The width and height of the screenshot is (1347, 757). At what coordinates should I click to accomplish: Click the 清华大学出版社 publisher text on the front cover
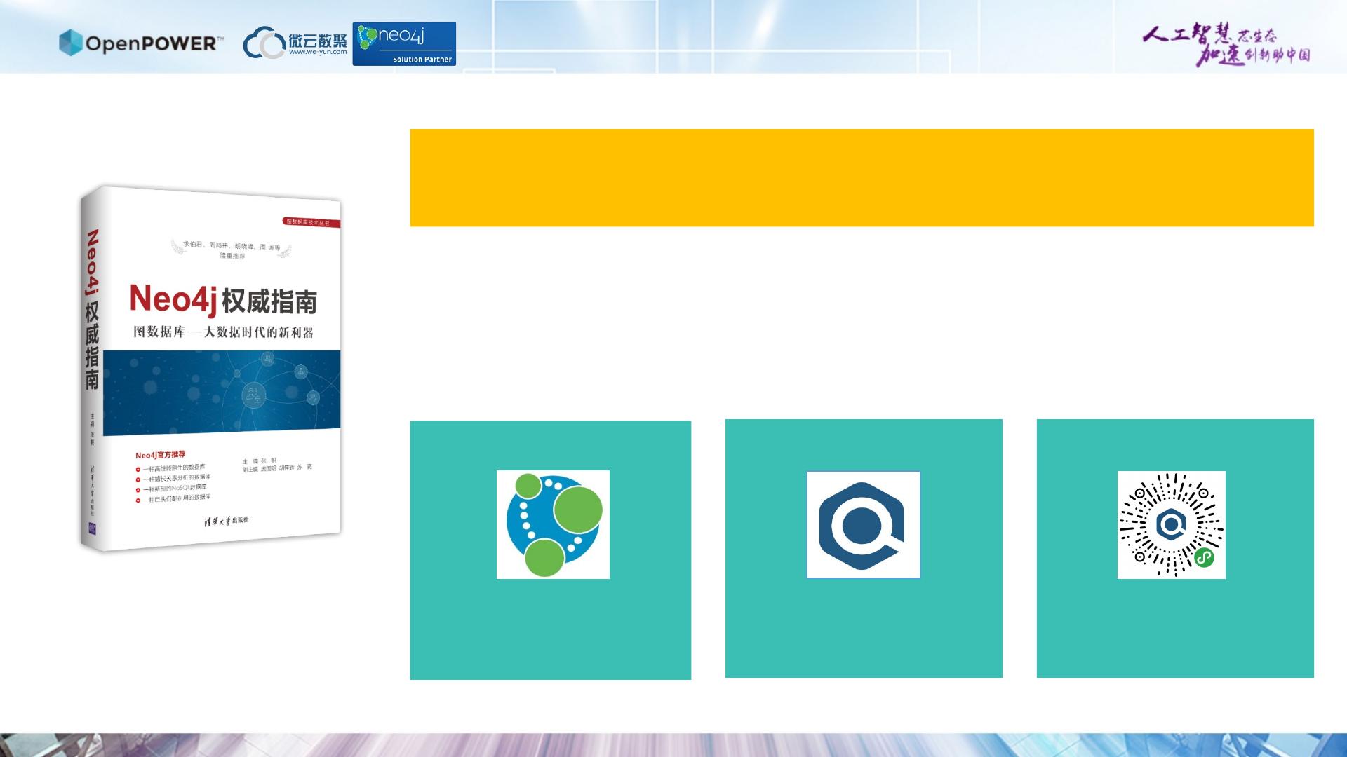click(226, 520)
